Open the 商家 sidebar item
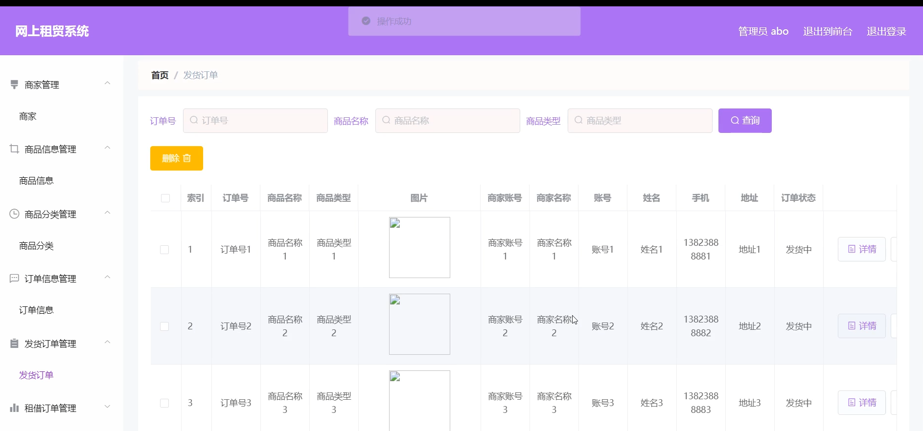The image size is (923, 431). (28, 116)
